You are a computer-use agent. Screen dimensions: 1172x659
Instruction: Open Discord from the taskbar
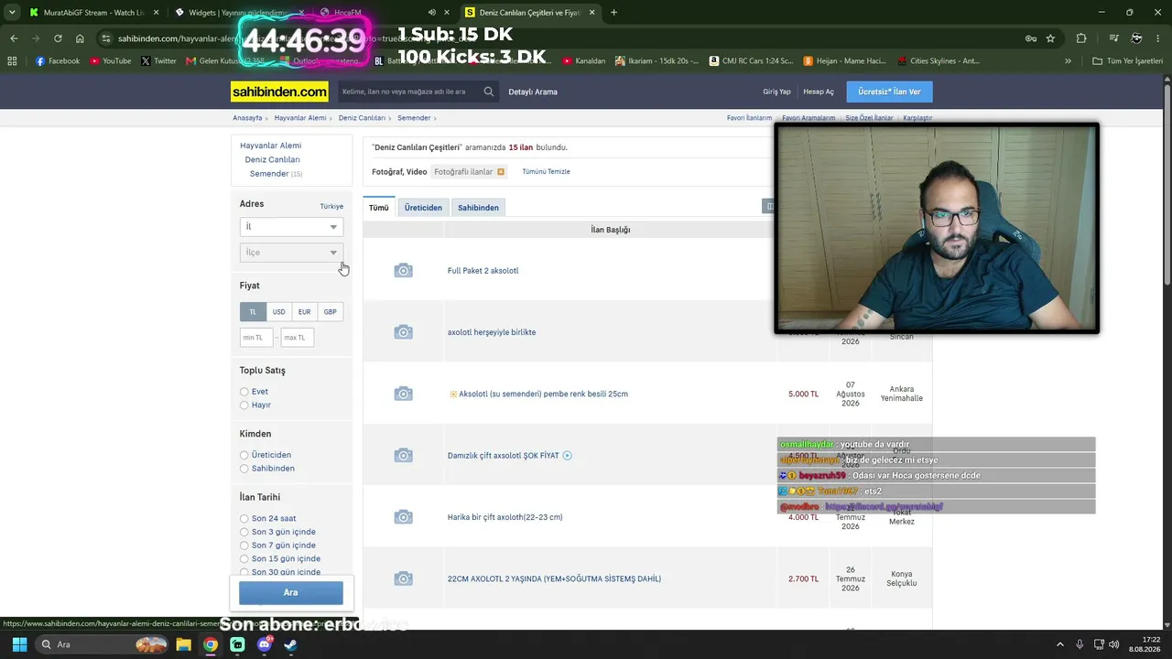click(x=265, y=644)
